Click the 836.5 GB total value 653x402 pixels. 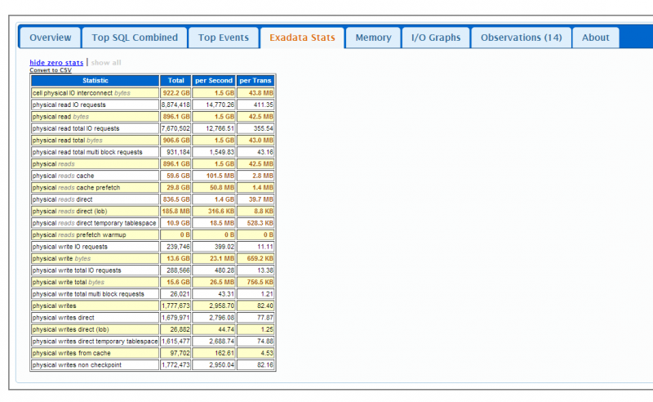click(176, 199)
